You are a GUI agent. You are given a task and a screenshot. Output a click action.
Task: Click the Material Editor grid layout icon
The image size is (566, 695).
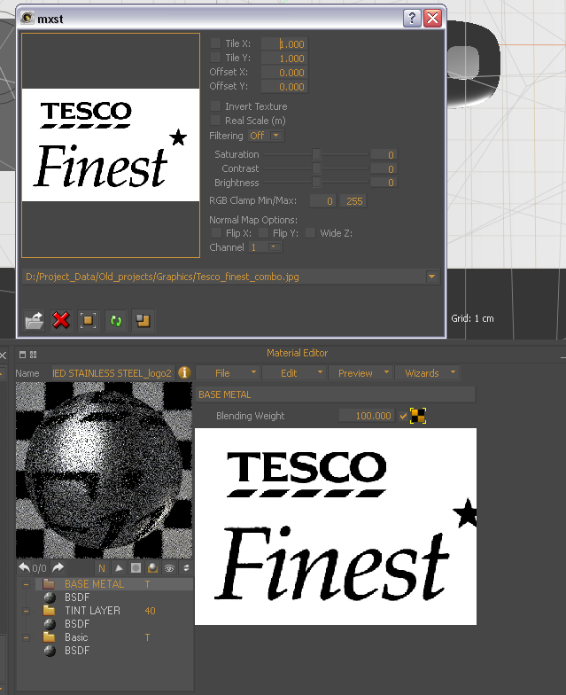(34, 355)
